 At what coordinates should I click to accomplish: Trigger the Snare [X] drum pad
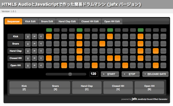pyautogui.click(x=55, y=87)
